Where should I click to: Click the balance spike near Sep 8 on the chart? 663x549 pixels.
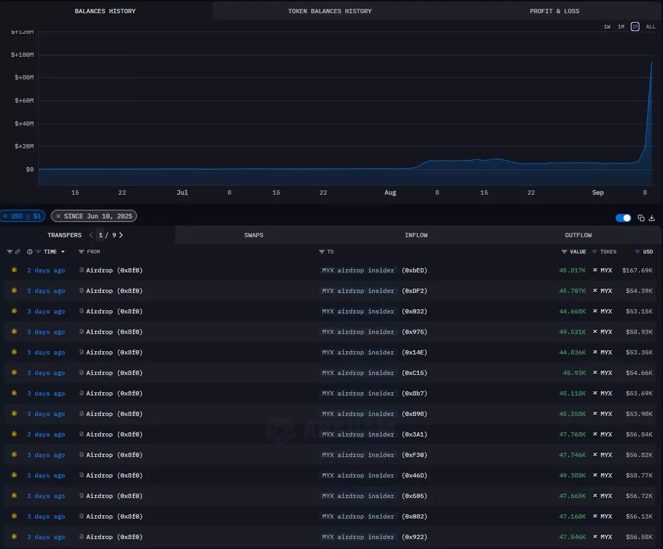[x=651, y=62]
